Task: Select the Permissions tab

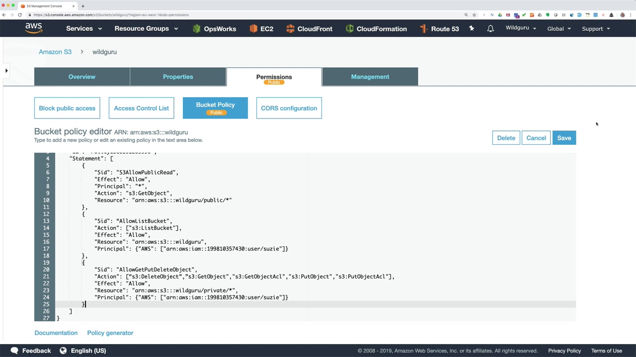Action: (274, 77)
